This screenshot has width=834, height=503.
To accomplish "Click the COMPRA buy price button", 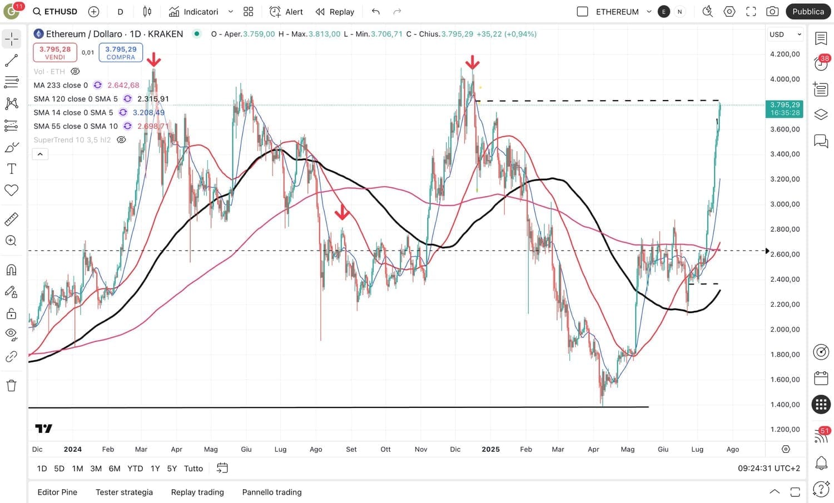I will pos(121,53).
